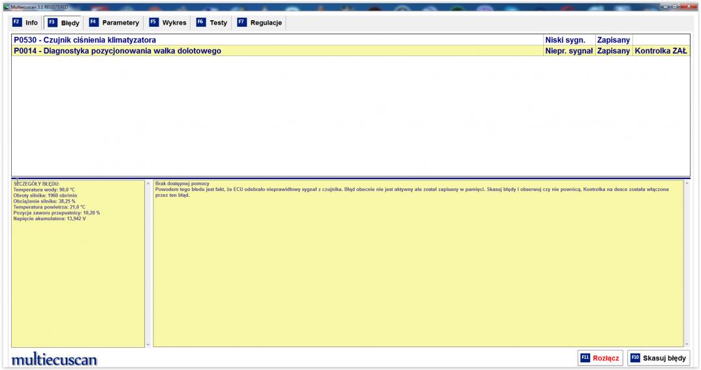Switch to the Wykres tab
This screenshot has height=370, width=701.
click(168, 23)
